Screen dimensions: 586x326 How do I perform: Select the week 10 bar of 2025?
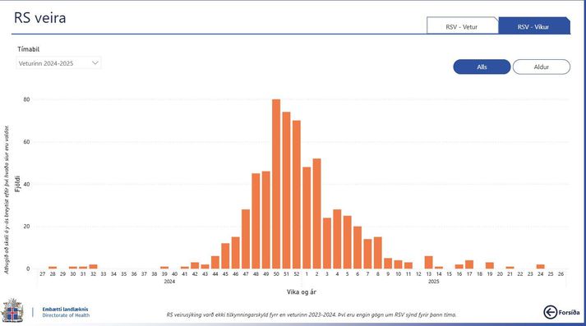398,264
